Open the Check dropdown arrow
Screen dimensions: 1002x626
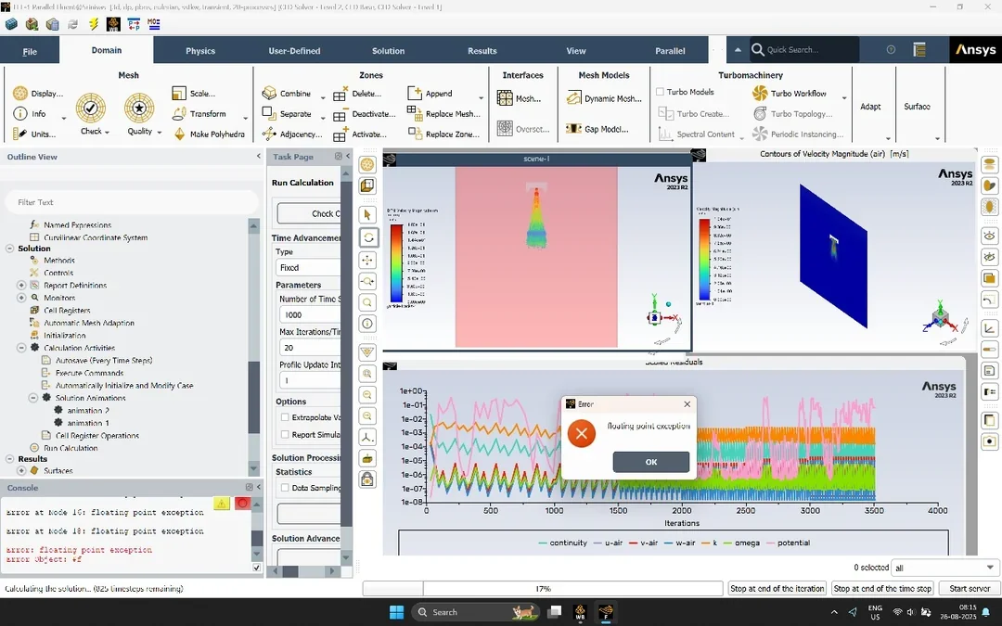[107, 132]
